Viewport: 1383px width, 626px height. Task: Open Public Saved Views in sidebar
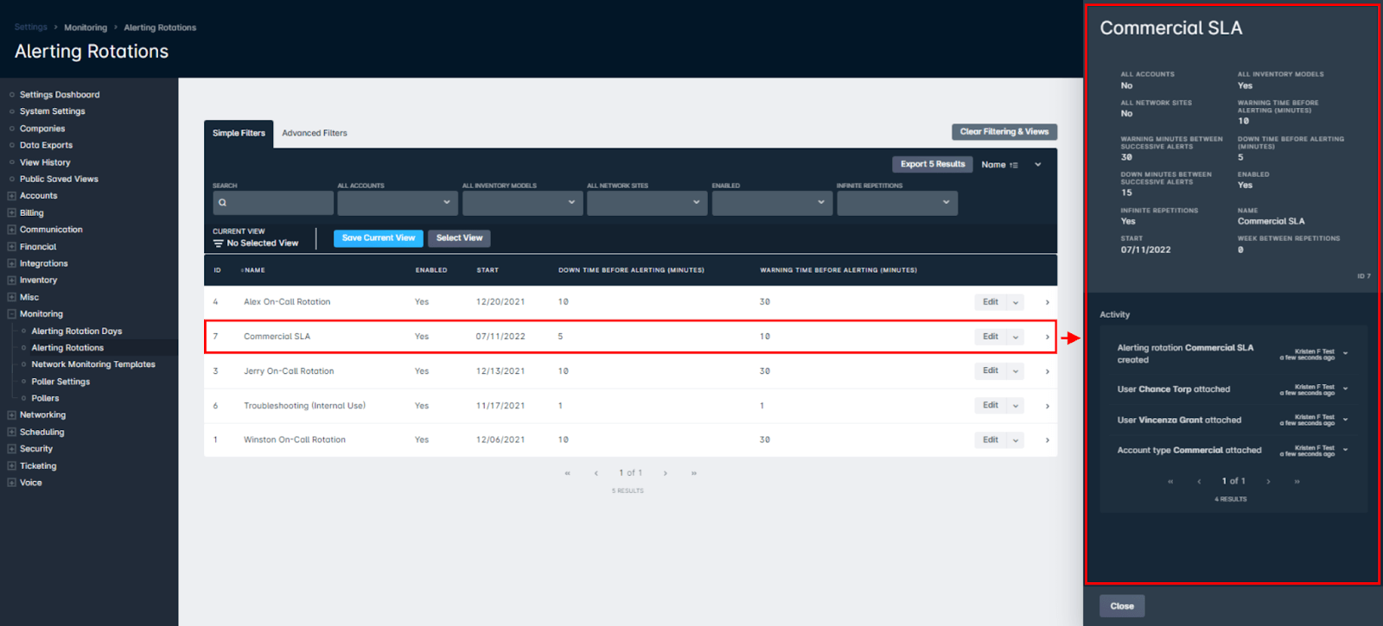click(59, 179)
